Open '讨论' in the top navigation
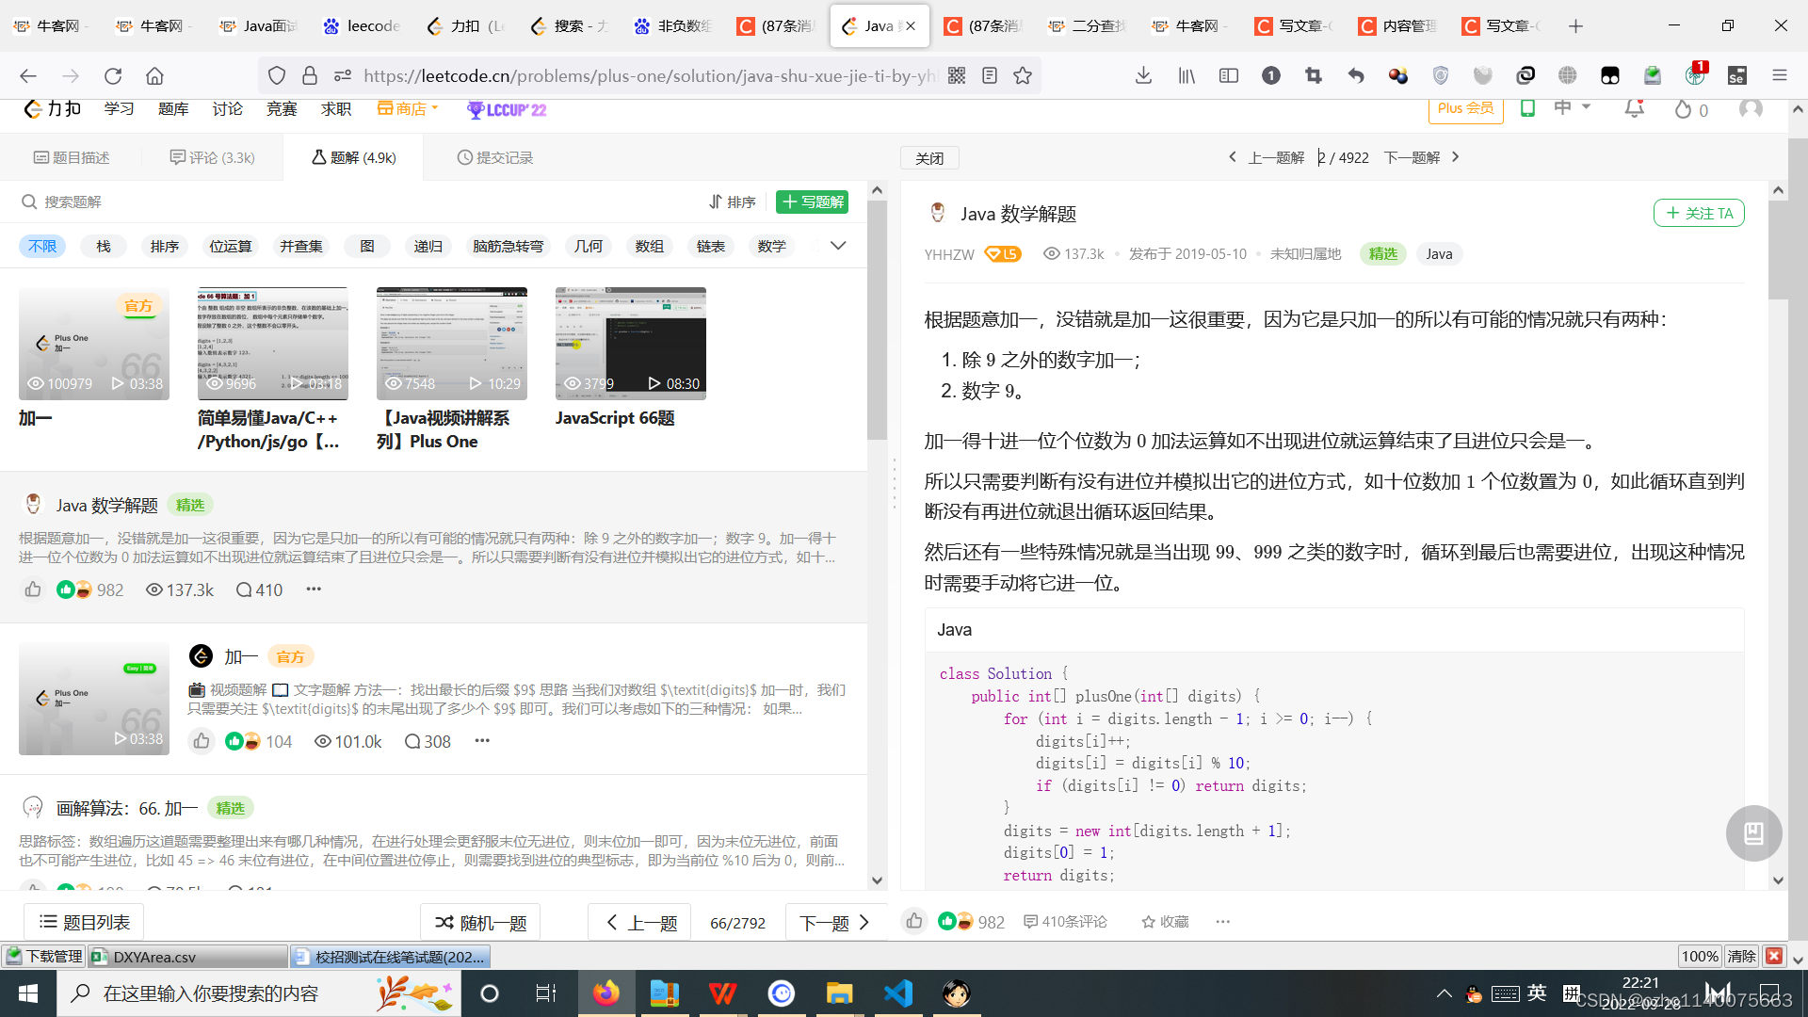Screen dimensions: 1808x1017 pyautogui.click(x=227, y=109)
